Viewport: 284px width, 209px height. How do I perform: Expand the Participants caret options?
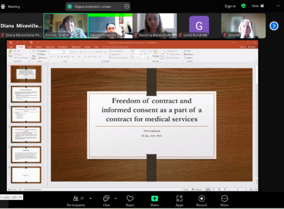point(91,198)
